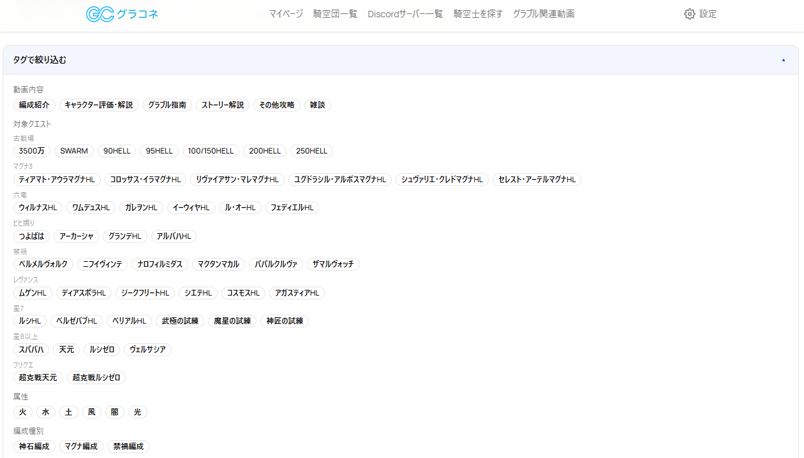
Task: Filter by ジークフリートHL tag
Action: click(145, 293)
